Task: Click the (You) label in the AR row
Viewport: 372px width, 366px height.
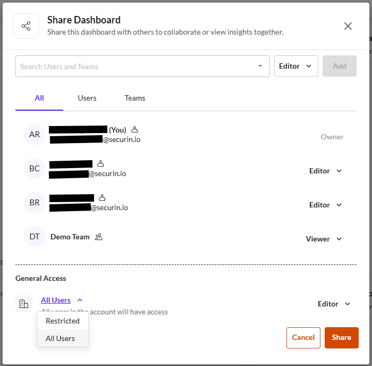Action: (117, 130)
